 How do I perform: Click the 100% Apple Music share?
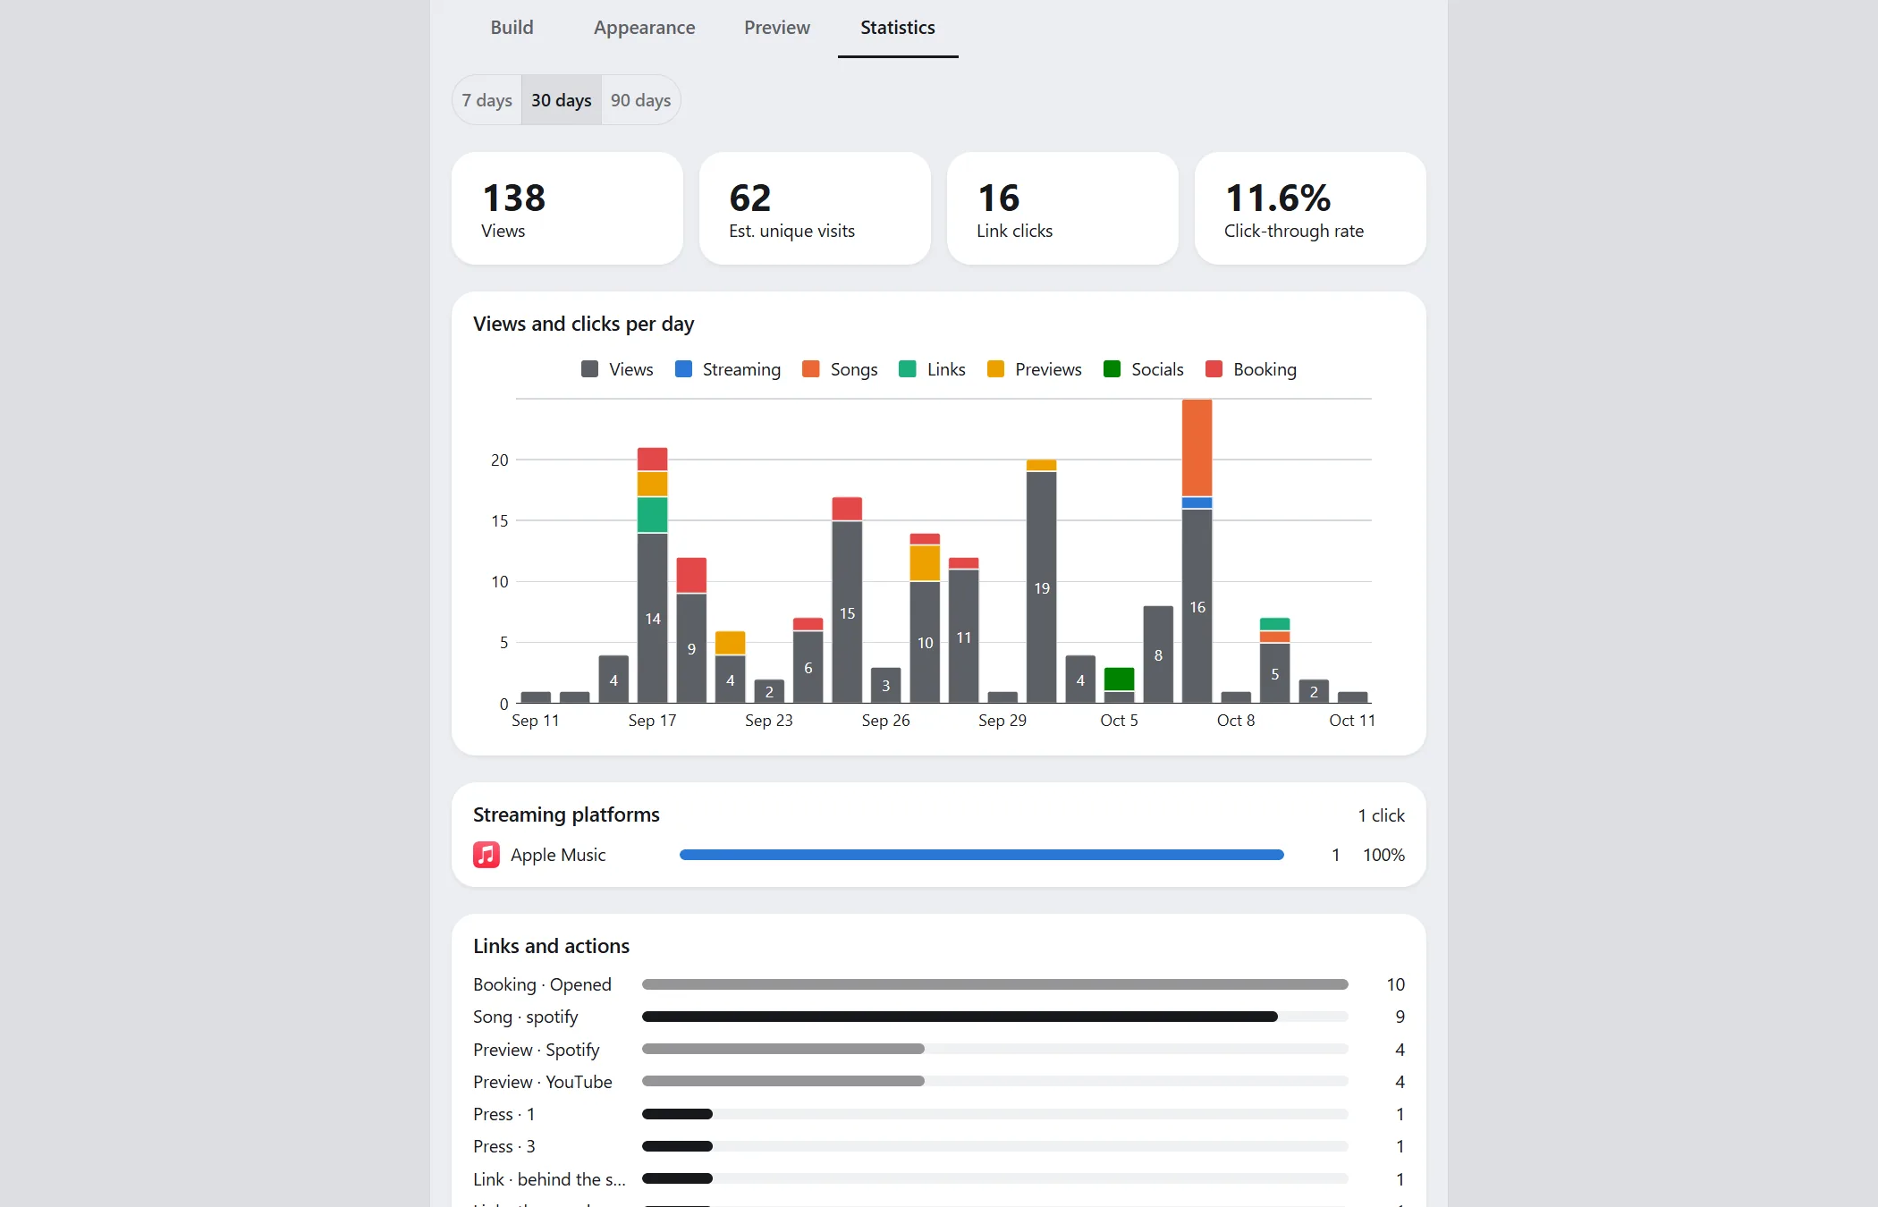pos(1383,855)
